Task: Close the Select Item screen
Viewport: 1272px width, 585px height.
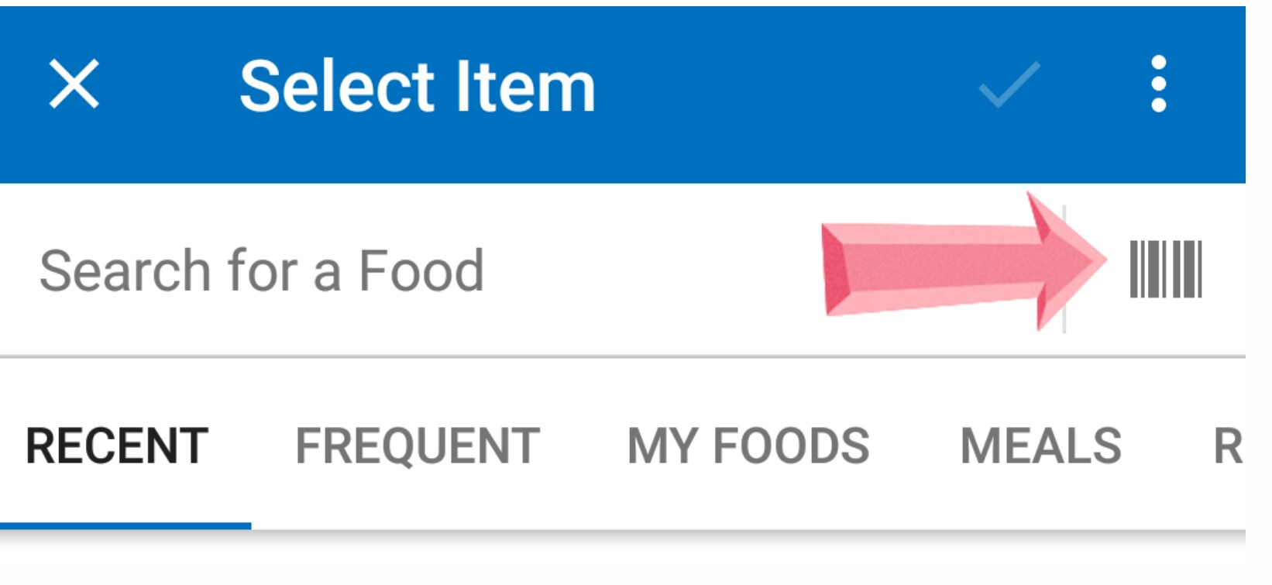Action: (74, 84)
